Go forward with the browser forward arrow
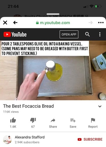The image size is (106, 147). pyautogui.click(x=91, y=23)
